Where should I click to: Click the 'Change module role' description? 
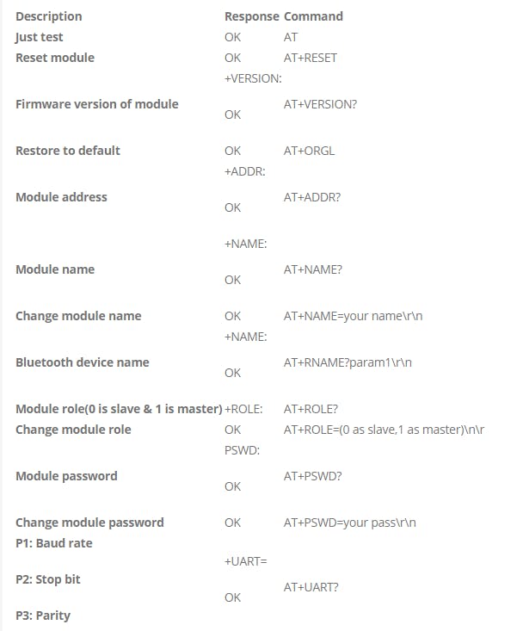73,430
